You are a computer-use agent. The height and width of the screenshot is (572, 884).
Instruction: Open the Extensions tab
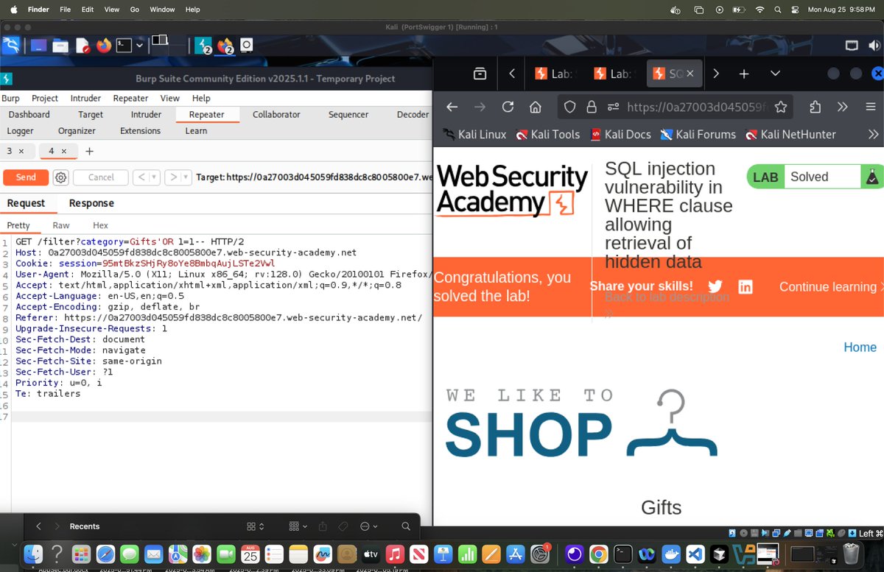[140, 131]
